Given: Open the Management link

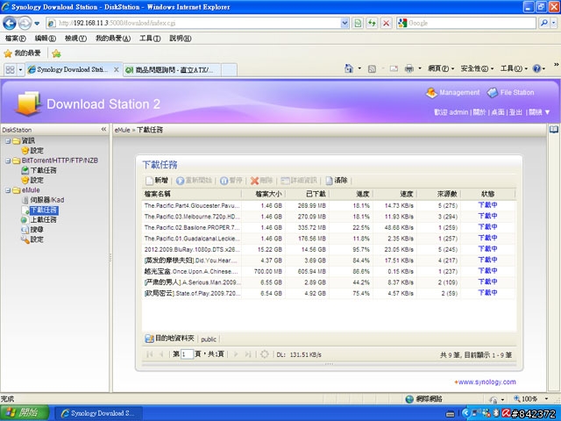Looking at the screenshot, I should [x=452, y=92].
